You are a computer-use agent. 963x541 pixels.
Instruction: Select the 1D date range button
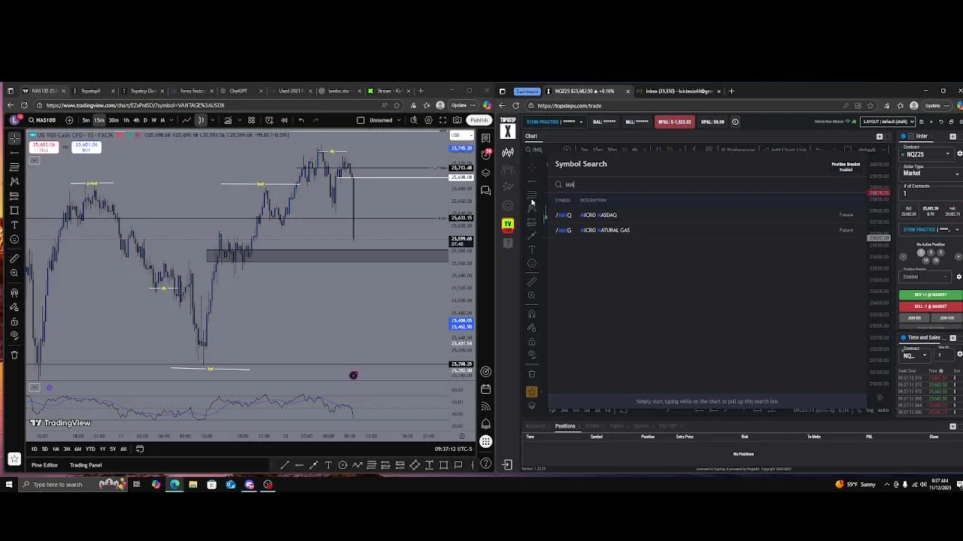(34, 449)
